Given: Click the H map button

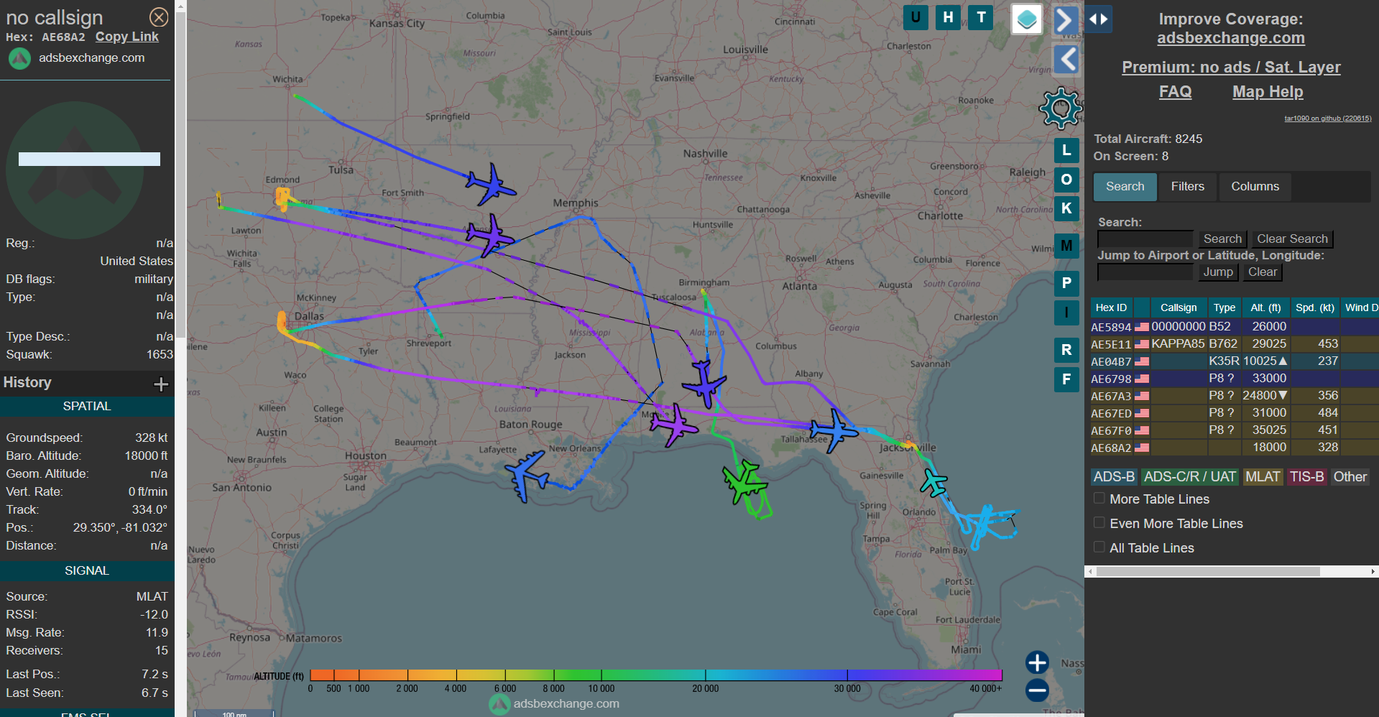Looking at the screenshot, I should pyautogui.click(x=949, y=17).
